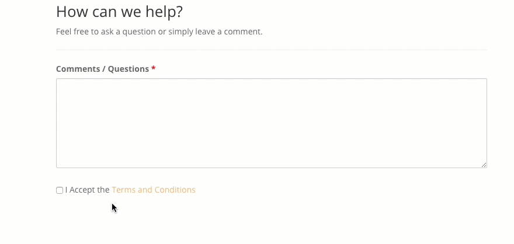Viewport: 514px width, 244px height.
Task: Click the word "Conditions" in the link
Action: 175,190
